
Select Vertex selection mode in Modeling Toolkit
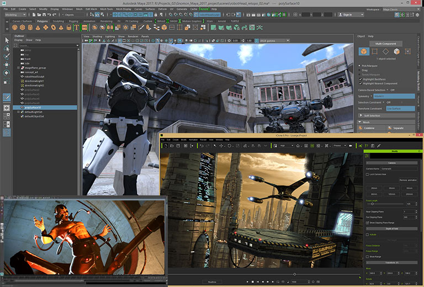(x=374, y=51)
